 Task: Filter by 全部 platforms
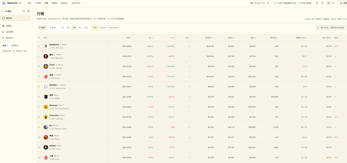(95, 28)
